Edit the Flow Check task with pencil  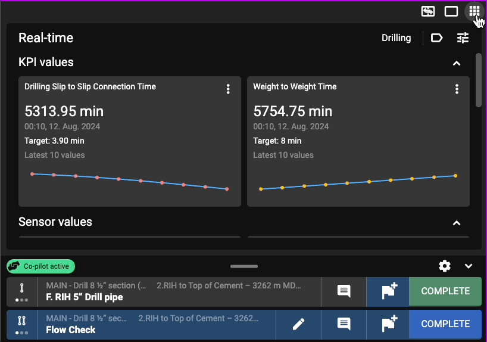tap(298, 324)
